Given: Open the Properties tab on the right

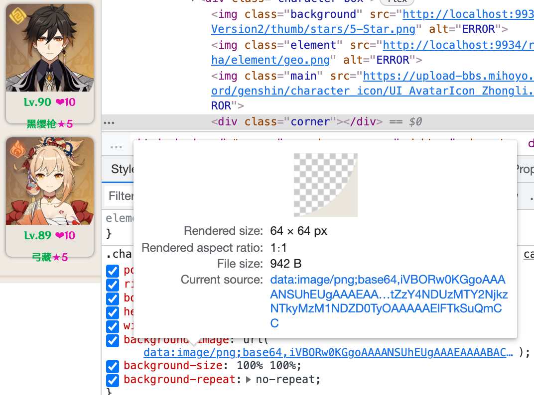Looking at the screenshot, I should click(525, 169).
